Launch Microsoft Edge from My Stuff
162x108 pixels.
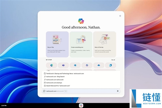52,65
